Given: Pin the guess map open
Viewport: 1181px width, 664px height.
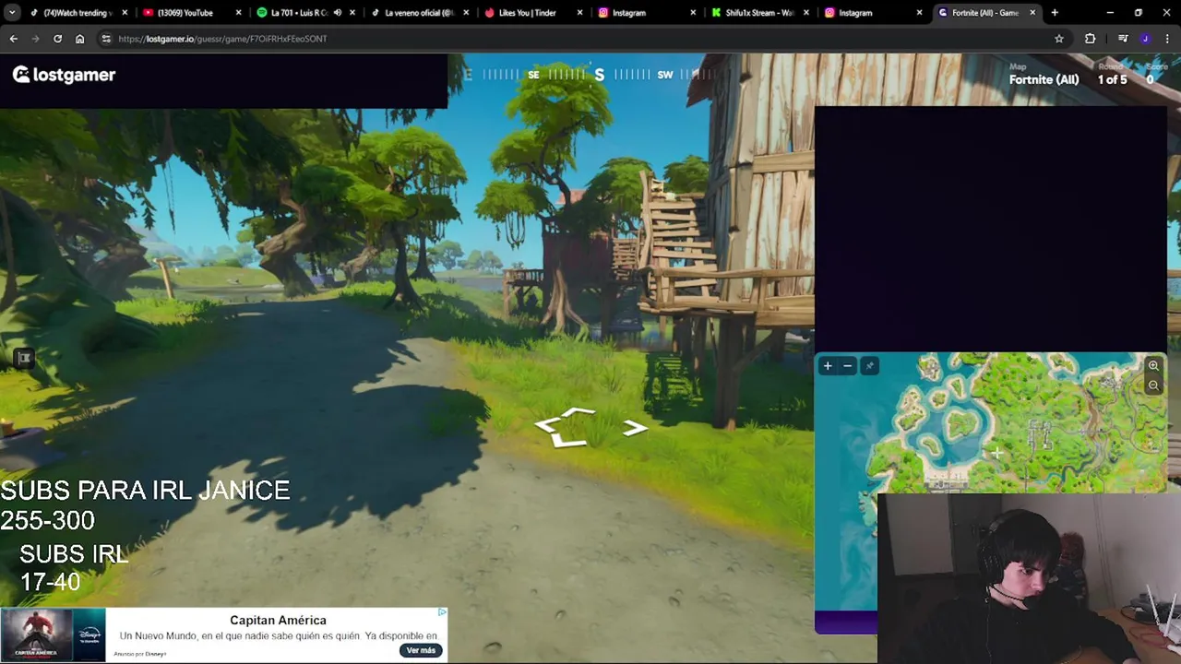Looking at the screenshot, I should point(869,366).
